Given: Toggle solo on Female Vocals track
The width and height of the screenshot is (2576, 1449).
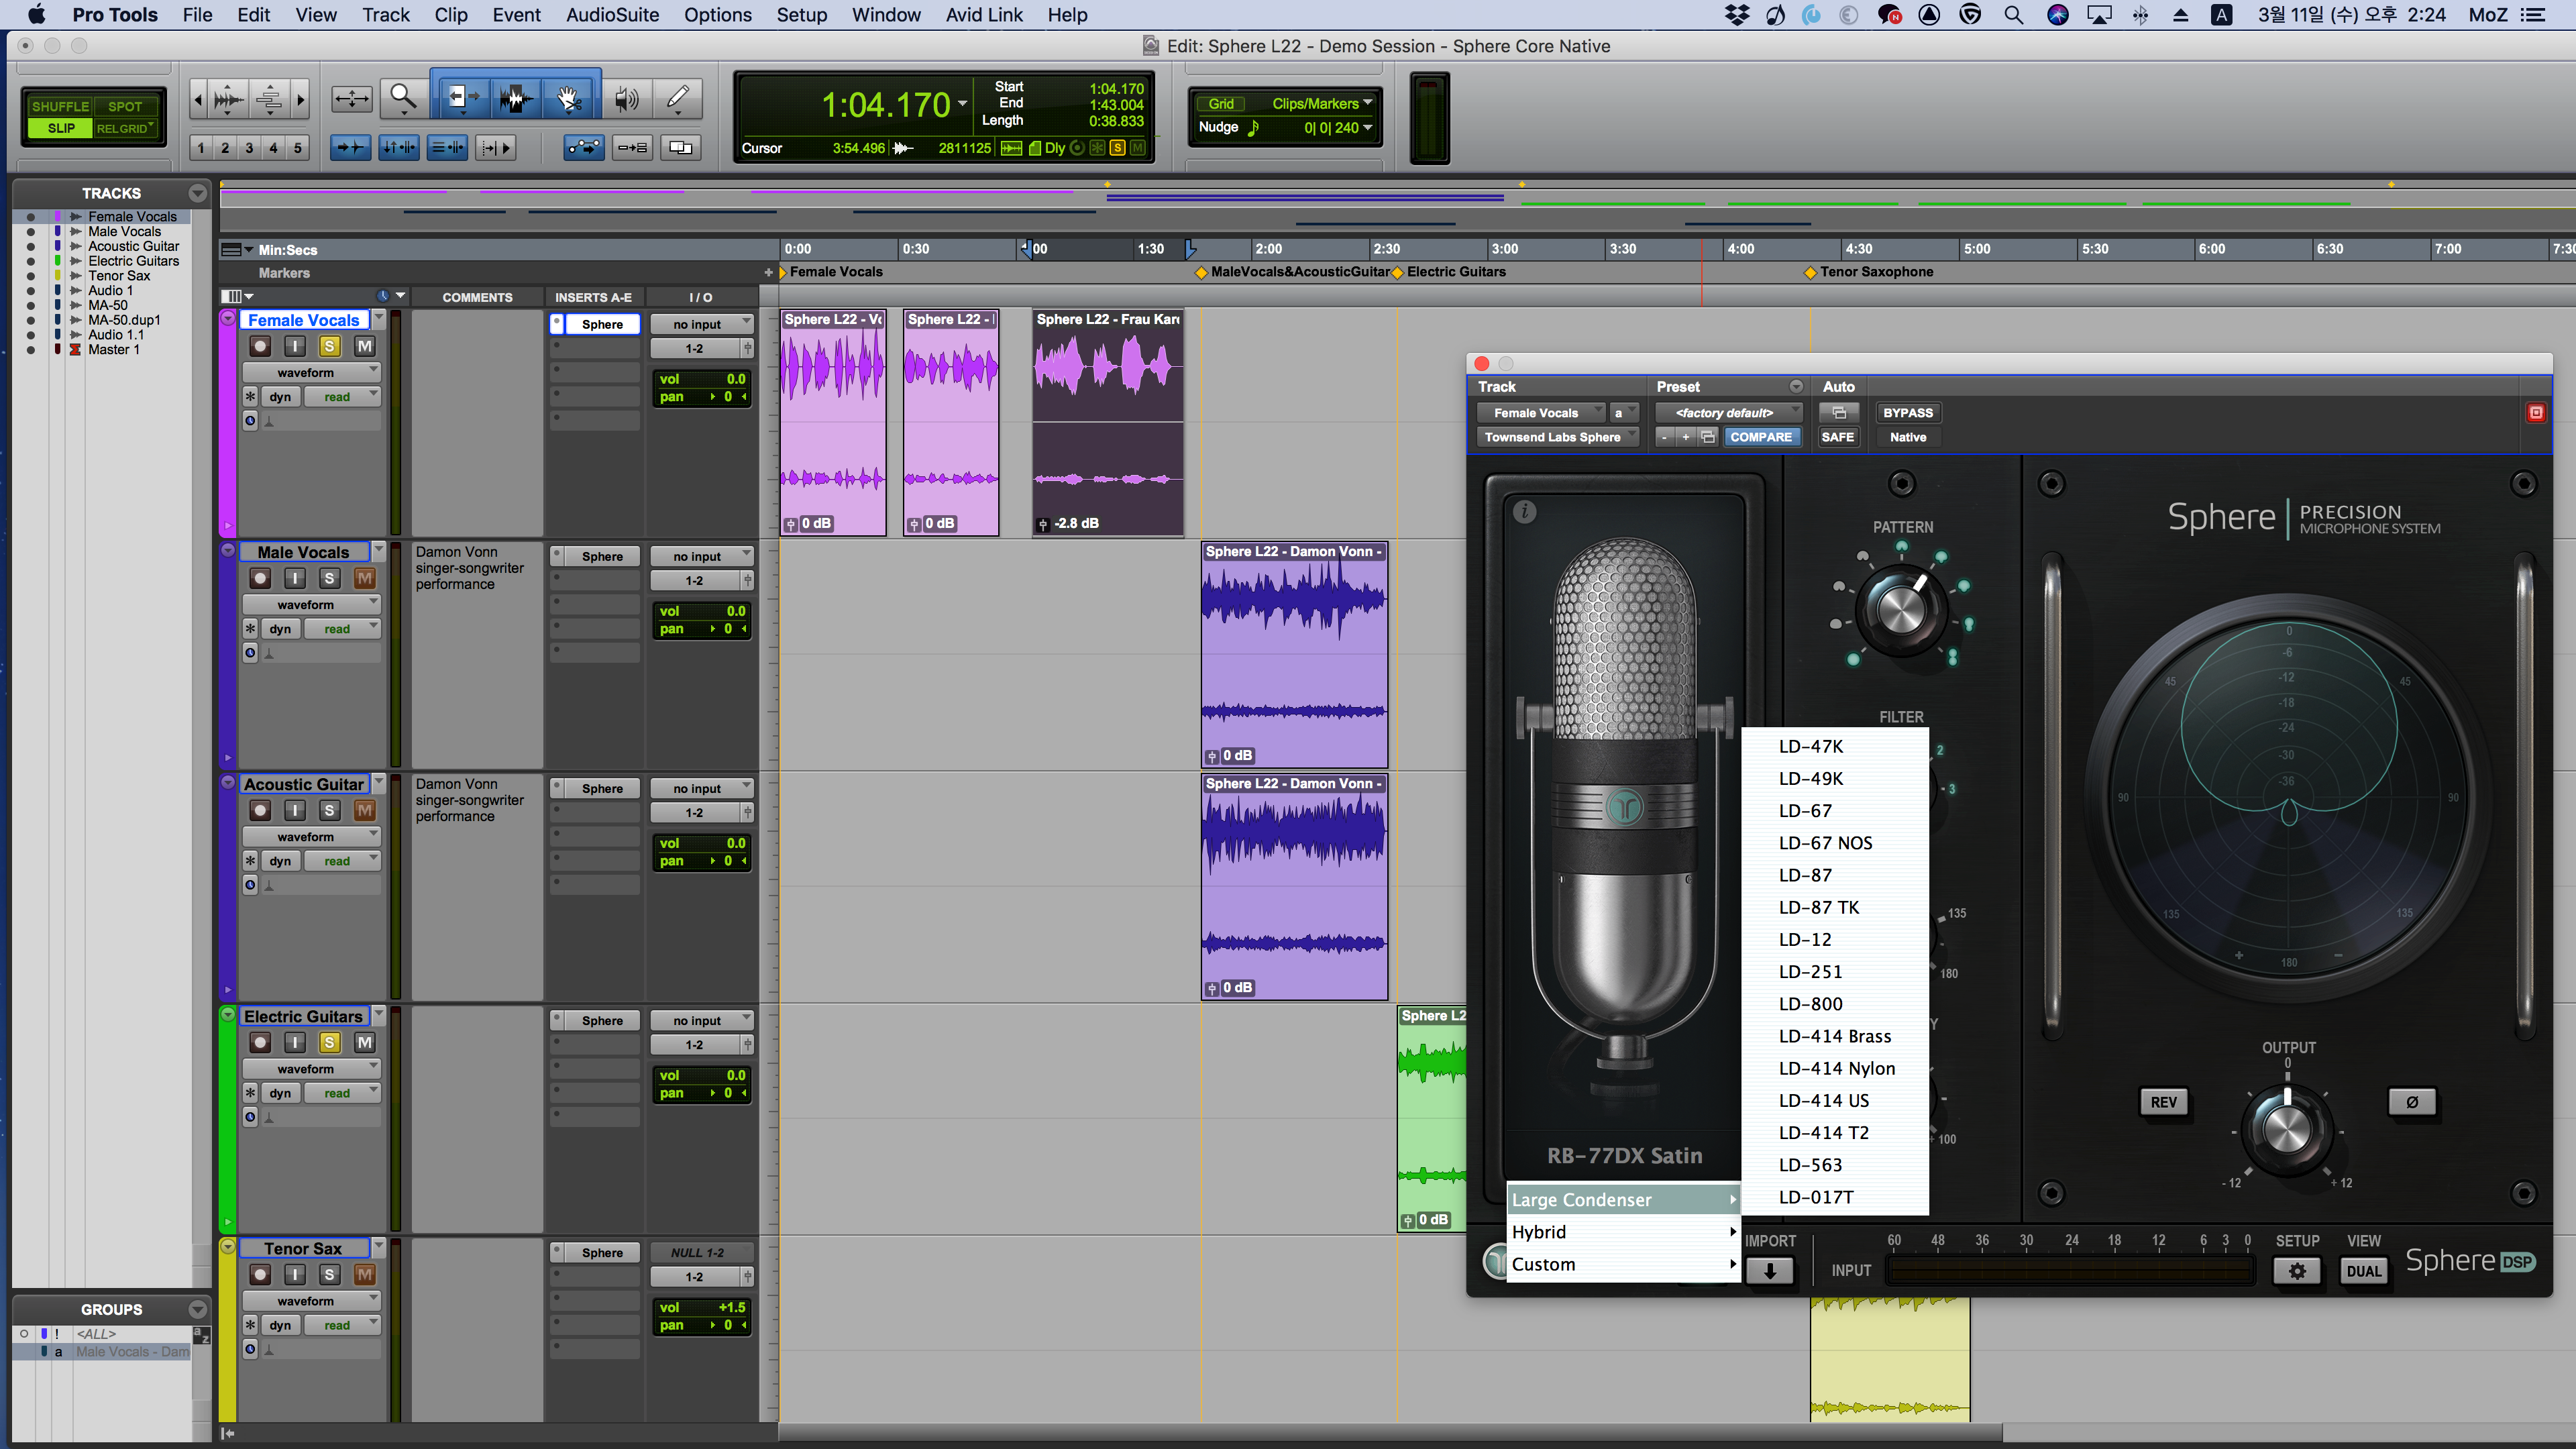Looking at the screenshot, I should [x=329, y=346].
